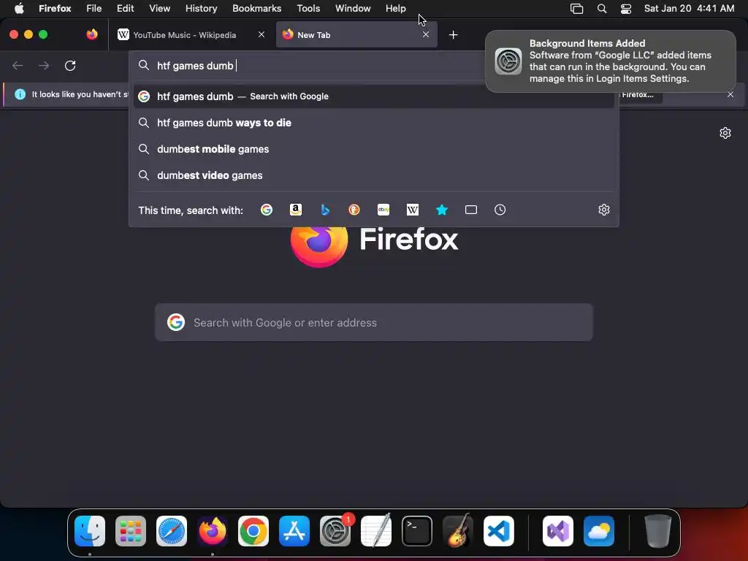
Task: Choose suggestion htf games dumb ways to die
Action: coord(373,123)
